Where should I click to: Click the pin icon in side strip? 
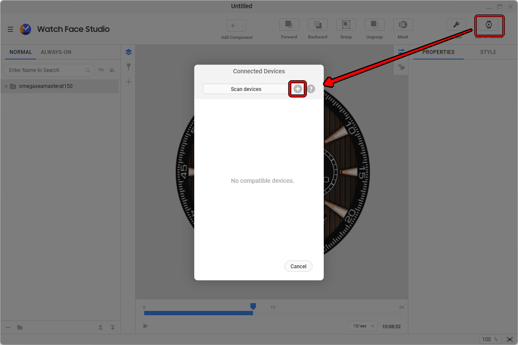128,67
